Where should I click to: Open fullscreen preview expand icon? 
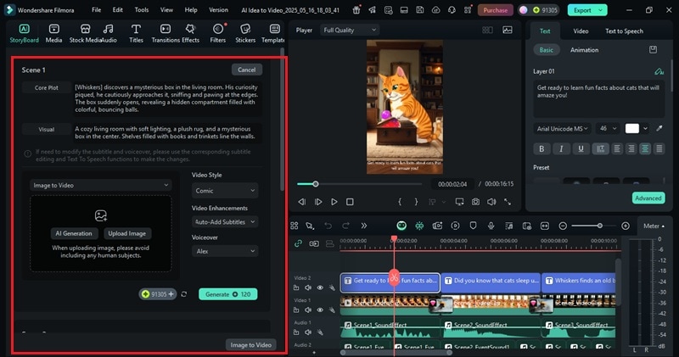click(x=508, y=202)
